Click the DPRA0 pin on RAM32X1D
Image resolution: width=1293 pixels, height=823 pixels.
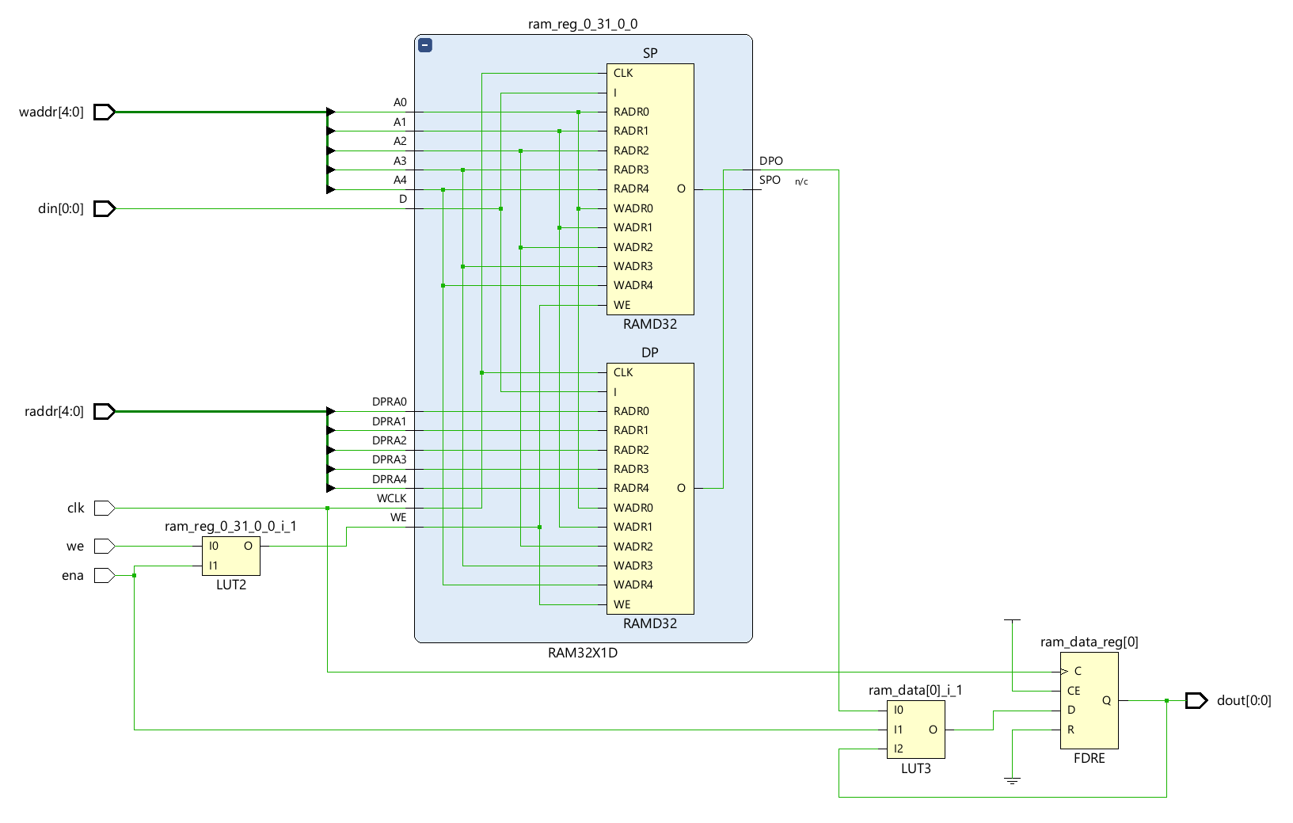pyautogui.click(x=390, y=402)
